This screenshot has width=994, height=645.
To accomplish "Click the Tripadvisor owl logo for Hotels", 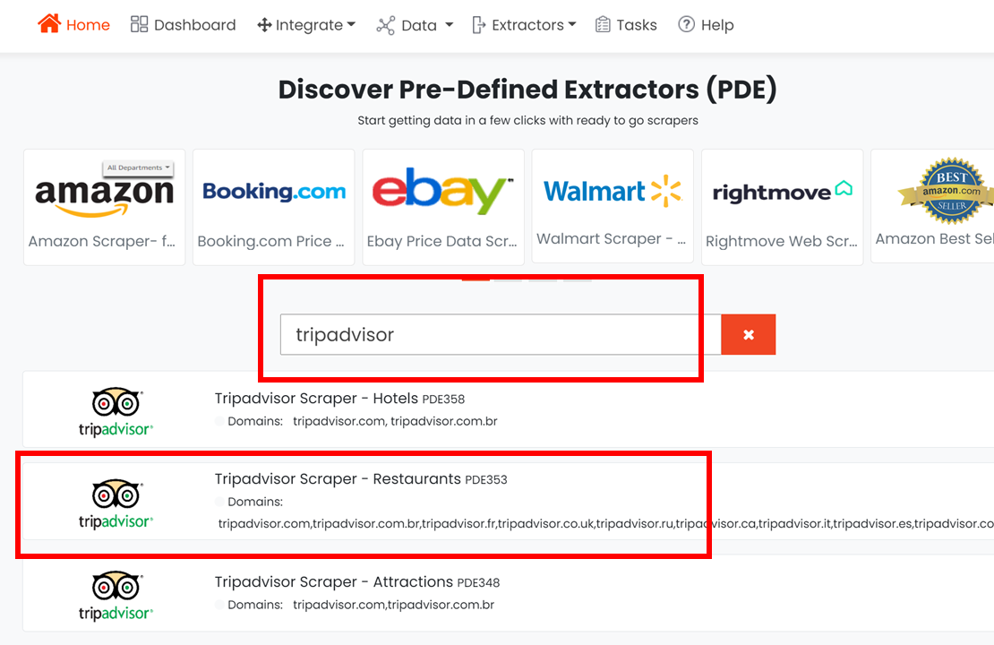I will (x=116, y=411).
